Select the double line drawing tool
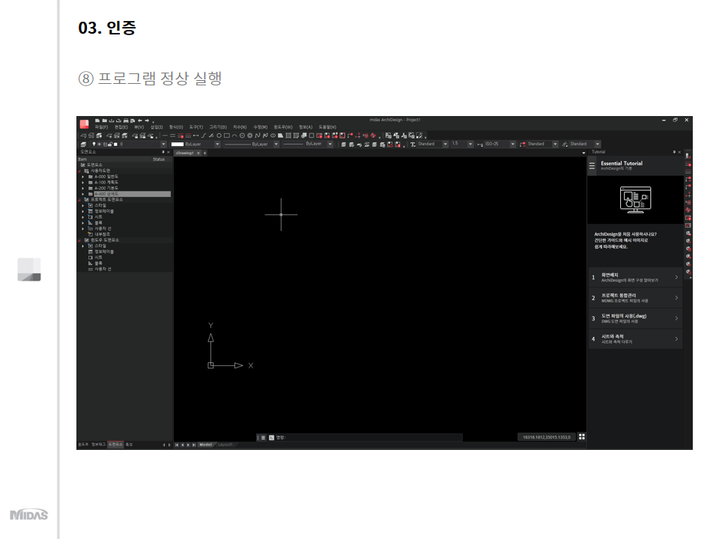Viewport: 719px width, 539px height. pyautogui.click(x=172, y=135)
